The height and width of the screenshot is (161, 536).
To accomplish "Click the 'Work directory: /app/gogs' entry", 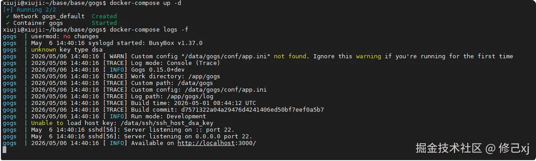I will (176, 76).
